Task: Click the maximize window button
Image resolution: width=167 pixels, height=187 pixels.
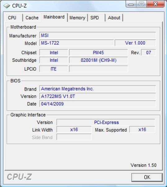Action: [x=141, y=4]
